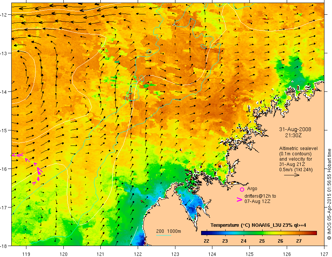332x257 pixels.
Task: Click longitude axis label '124'
Action: [x=212, y=254]
